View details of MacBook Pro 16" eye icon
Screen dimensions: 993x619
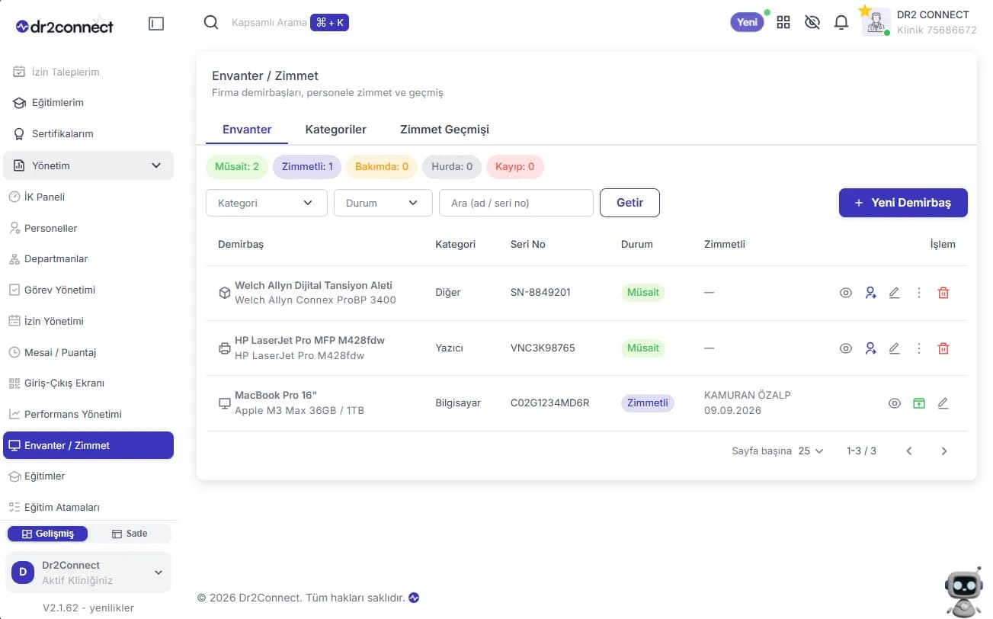[x=895, y=403]
